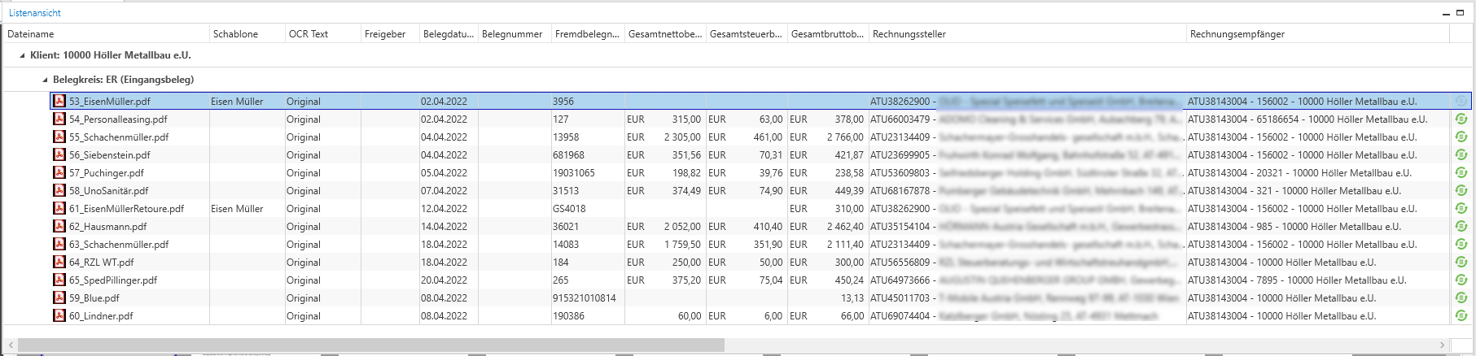Click green refresh icon in 59_Blue row
Image resolution: width=1476 pixels, height=356 pixels.
tap(1461, 298)
